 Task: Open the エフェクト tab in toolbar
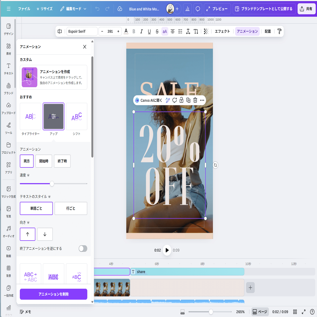[x=222, y=31]
